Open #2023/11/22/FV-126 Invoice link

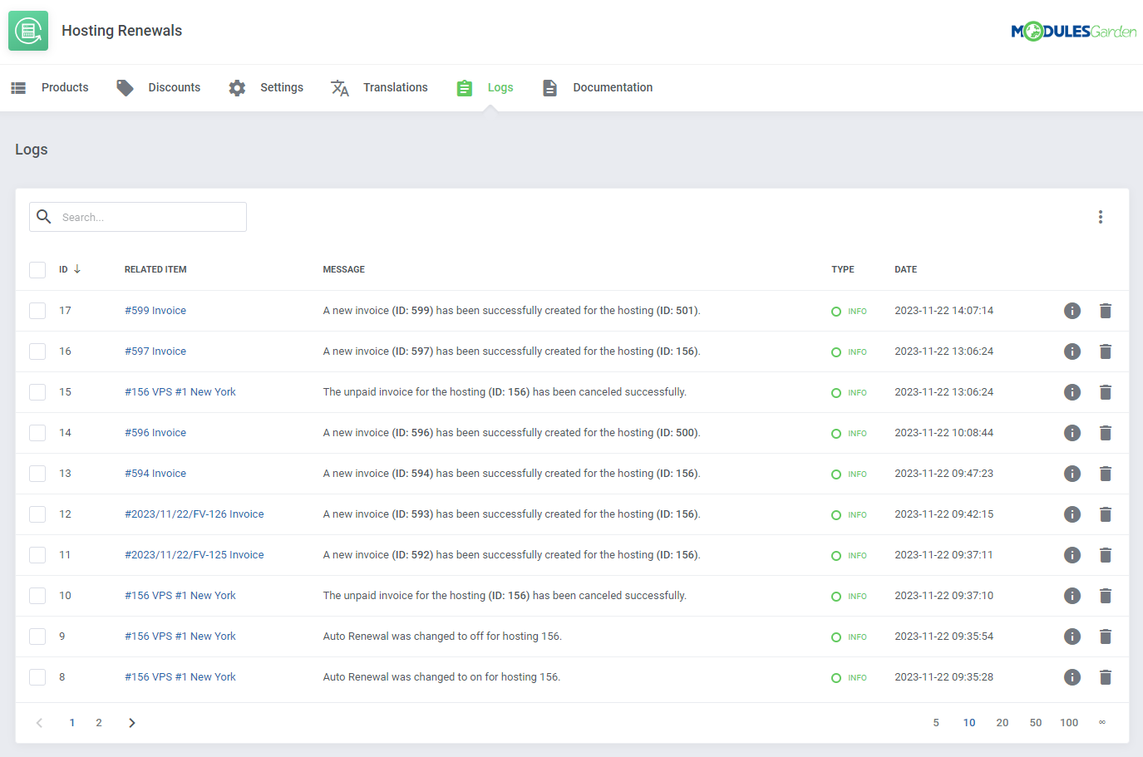point(195,514)
